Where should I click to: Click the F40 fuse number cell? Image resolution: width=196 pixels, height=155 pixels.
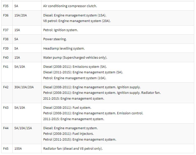coord(6,57)
